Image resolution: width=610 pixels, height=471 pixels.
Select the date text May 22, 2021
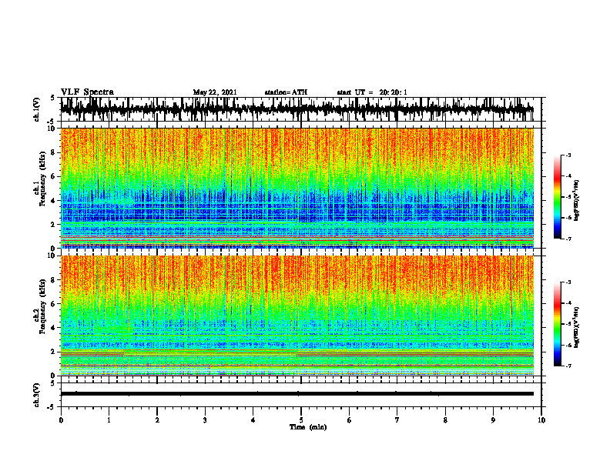click(x=215, y=92)
